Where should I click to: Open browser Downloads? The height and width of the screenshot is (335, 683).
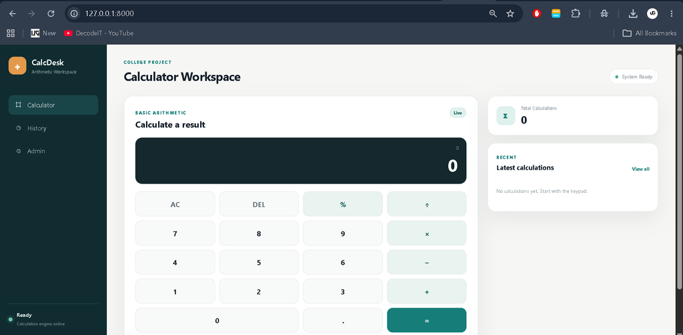click(633, 13)
